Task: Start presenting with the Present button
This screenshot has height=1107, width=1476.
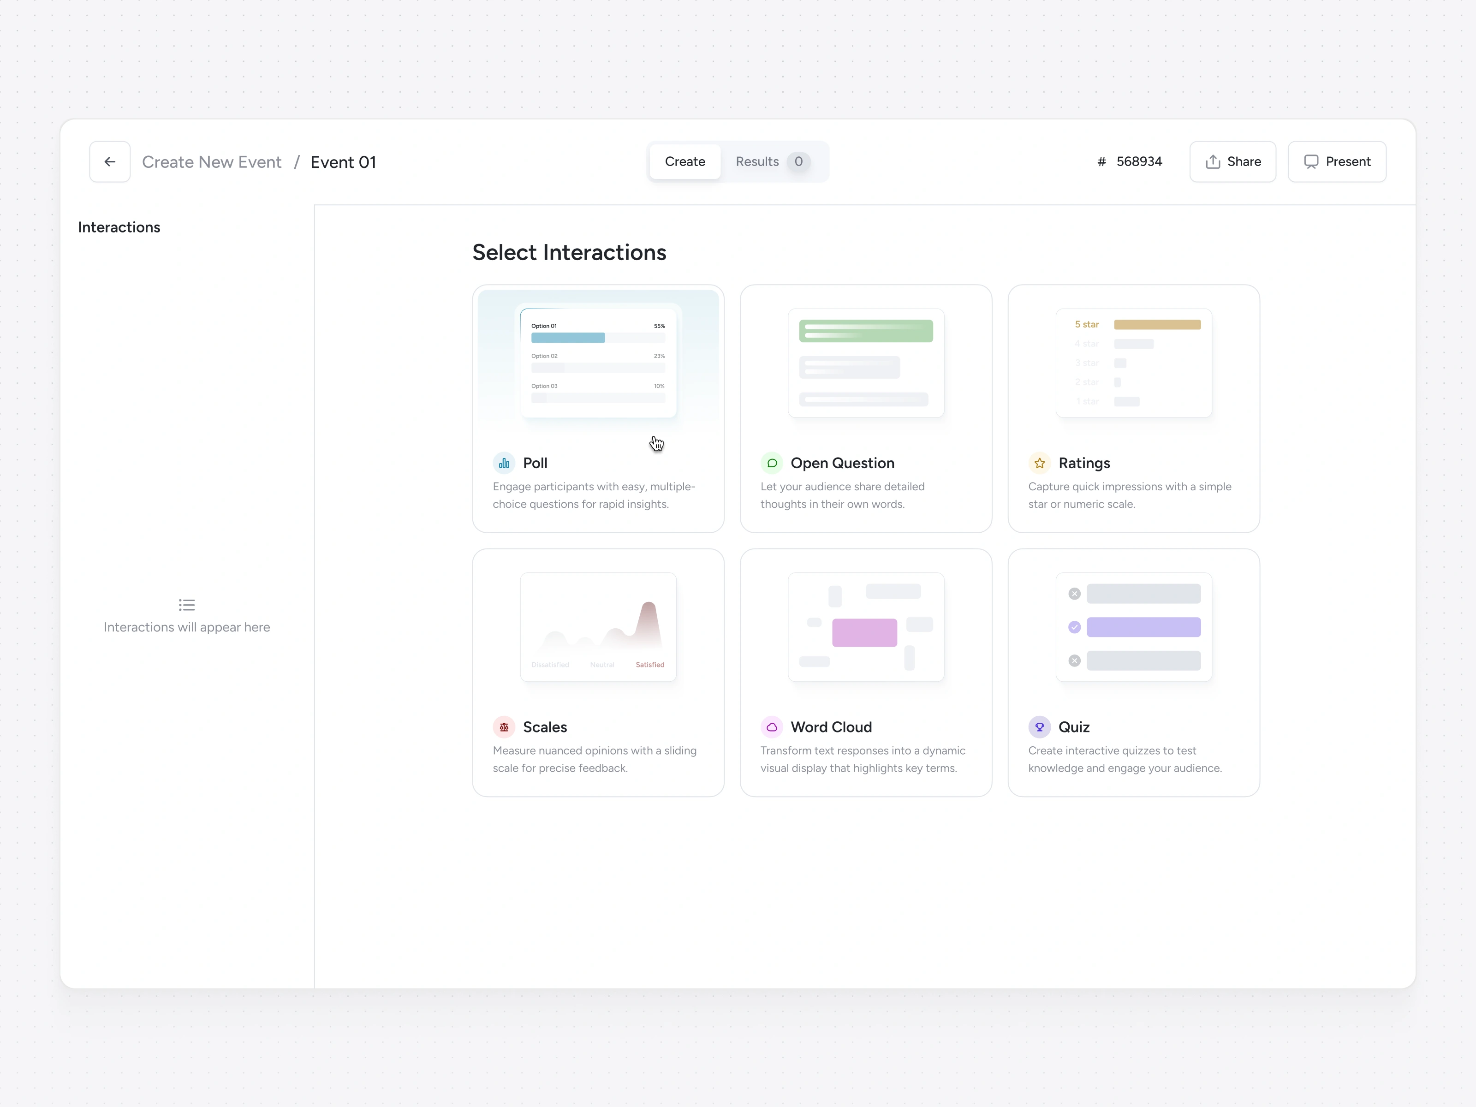Action: coord(1337,161)
